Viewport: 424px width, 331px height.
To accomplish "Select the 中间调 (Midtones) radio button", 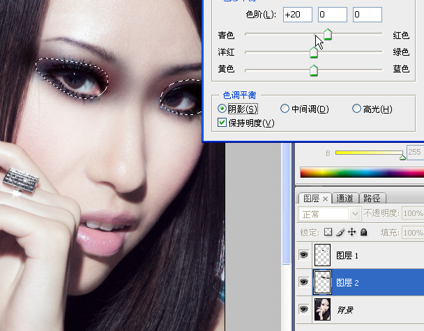I will tap(285, 109).
